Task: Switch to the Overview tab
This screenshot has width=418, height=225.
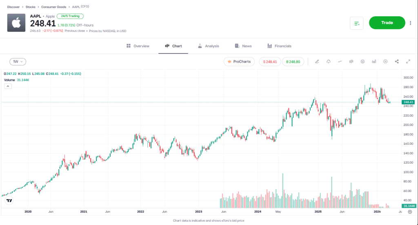Action: point(138,46)
